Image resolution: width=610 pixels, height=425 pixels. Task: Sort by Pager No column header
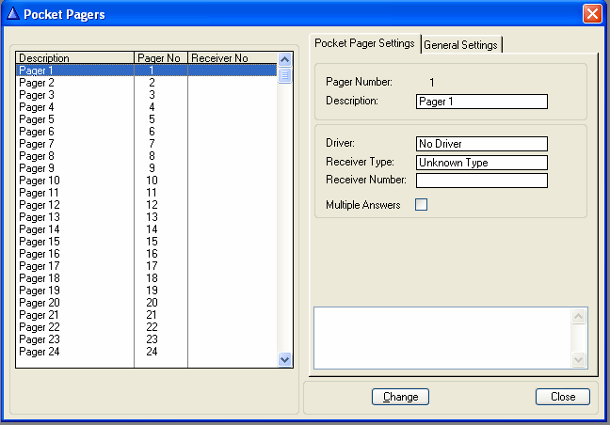coord(161,58)
